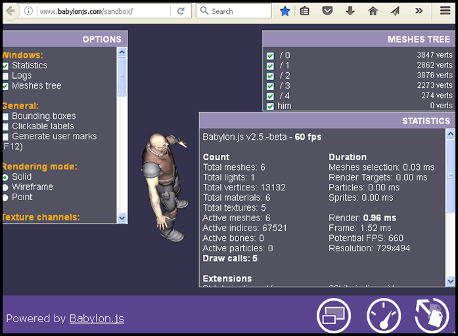Screen dimensions: 458x336
Task: Open the site information icon in the address bar
Action: tap(28, 11)
